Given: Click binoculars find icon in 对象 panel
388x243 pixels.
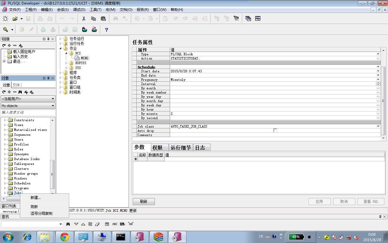Looking at the screenshot, I should pos(20,92).
